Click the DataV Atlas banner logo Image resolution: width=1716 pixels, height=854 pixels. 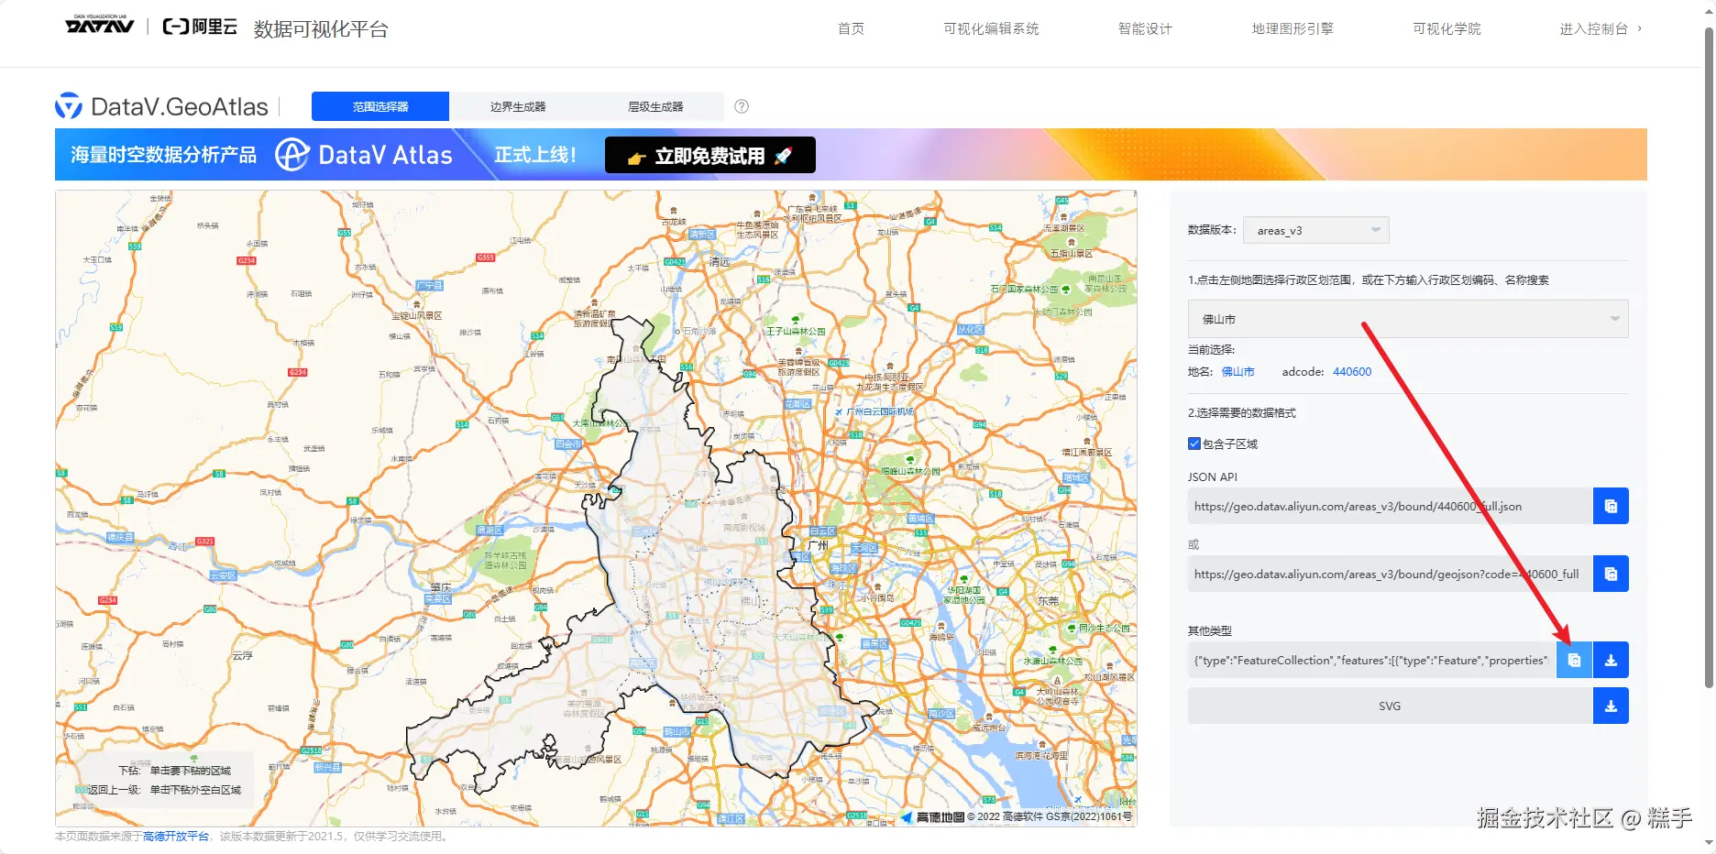(364, 155)
